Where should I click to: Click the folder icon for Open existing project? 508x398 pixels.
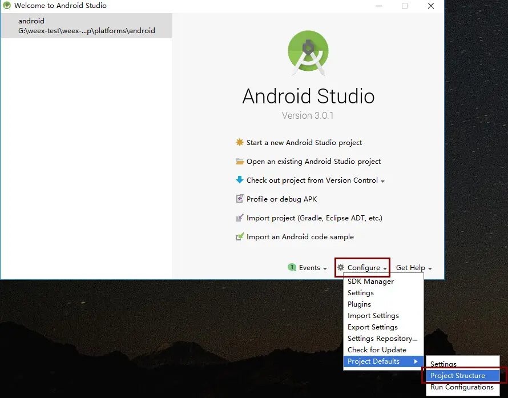tap(239, 161)
